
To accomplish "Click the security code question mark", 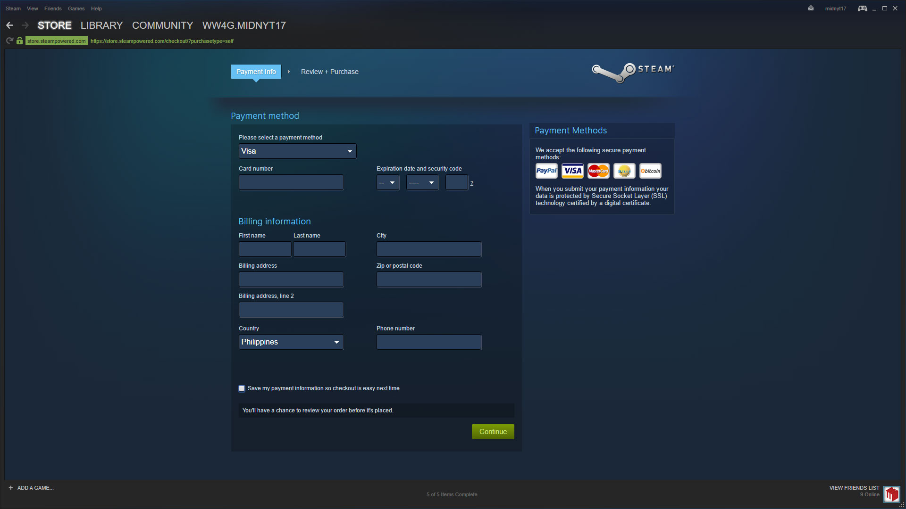I will (x=471, y=183).
